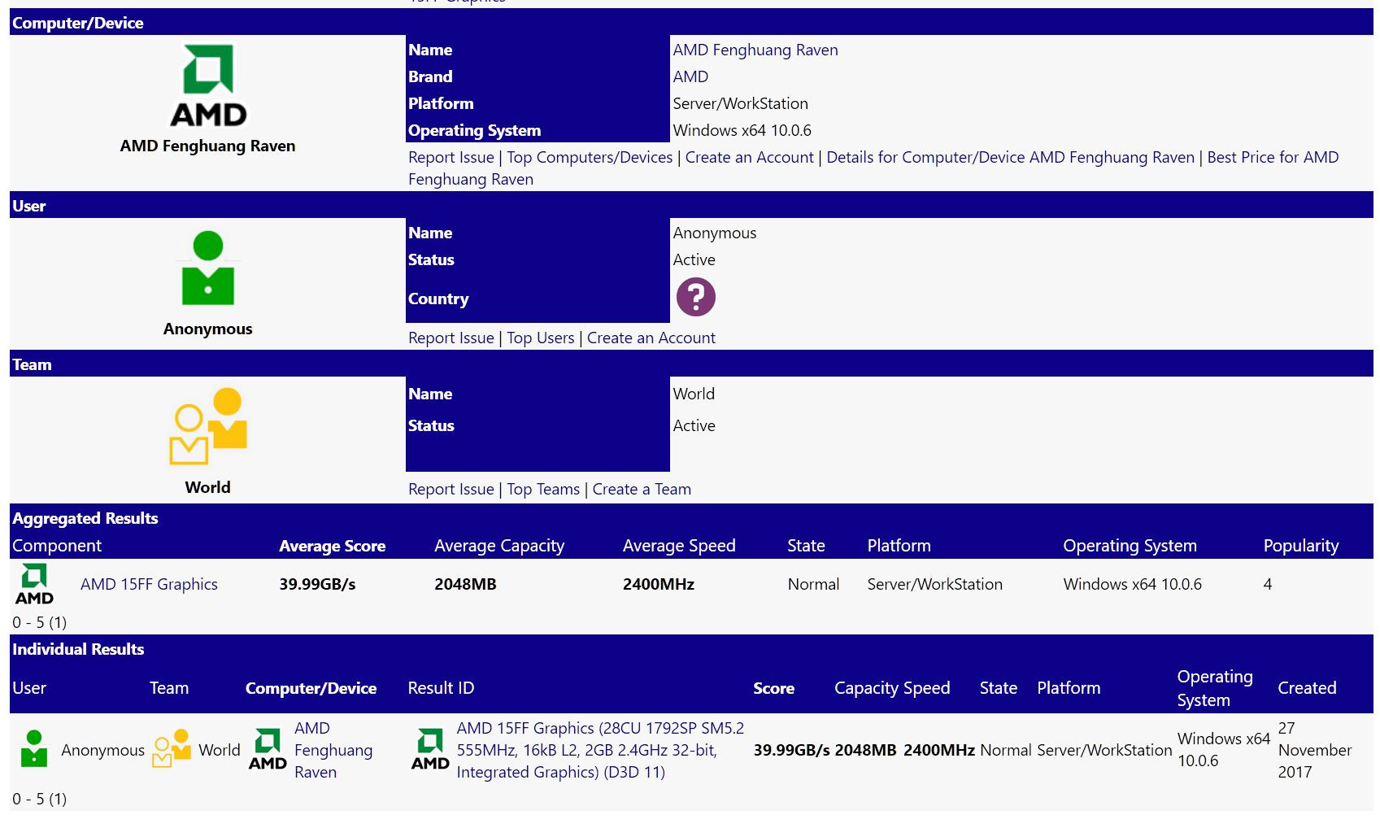The width and height of the screenshot is (1380, 828).
Task: Click Create an Account in User section
Action: click(x=651, y=338)
